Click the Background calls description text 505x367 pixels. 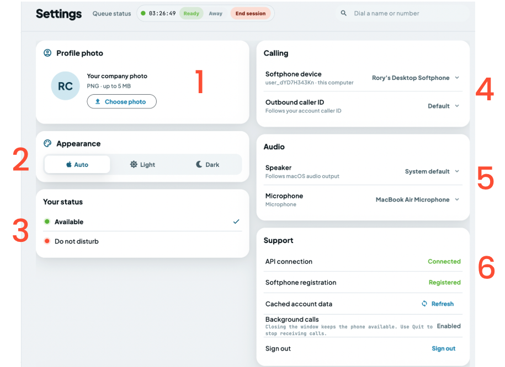349,330
